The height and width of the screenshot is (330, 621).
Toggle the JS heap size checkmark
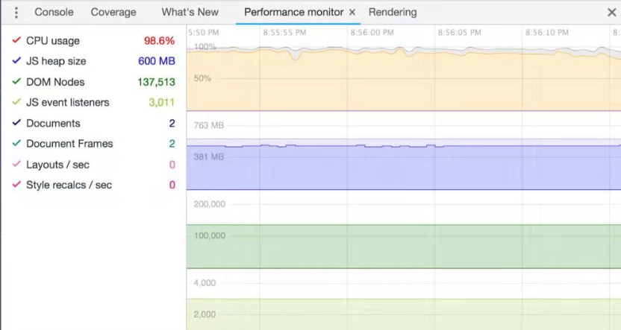(16, 61)
